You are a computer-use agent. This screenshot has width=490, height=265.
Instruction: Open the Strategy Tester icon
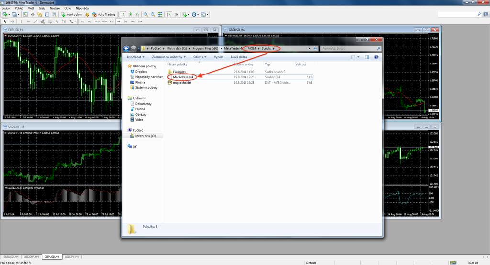tap(54, 14)
